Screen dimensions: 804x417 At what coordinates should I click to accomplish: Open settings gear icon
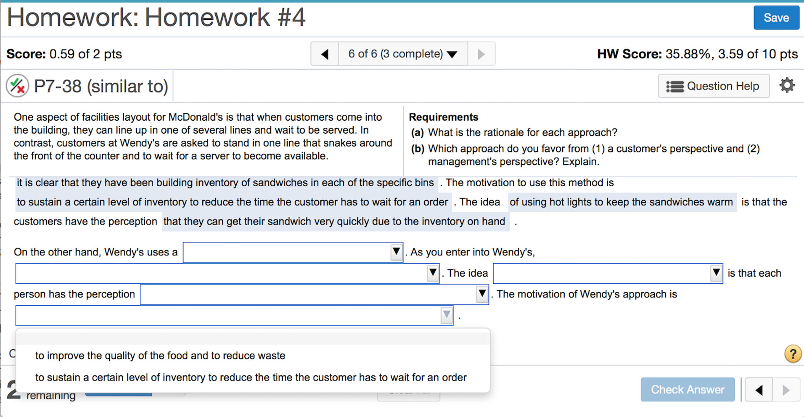click(x=787, y=85)
